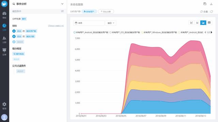Image resolution: width=218 pixels, height=122 pixels.
Task: Click the 事件 analysis granularity tag
Action: click(24, 19)
